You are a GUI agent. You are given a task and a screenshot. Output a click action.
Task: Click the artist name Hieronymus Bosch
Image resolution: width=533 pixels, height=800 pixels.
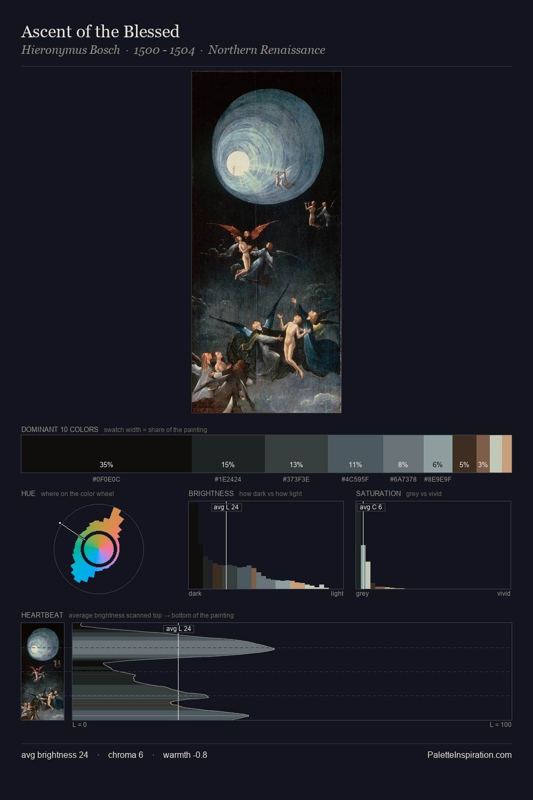tap(70, 50)
